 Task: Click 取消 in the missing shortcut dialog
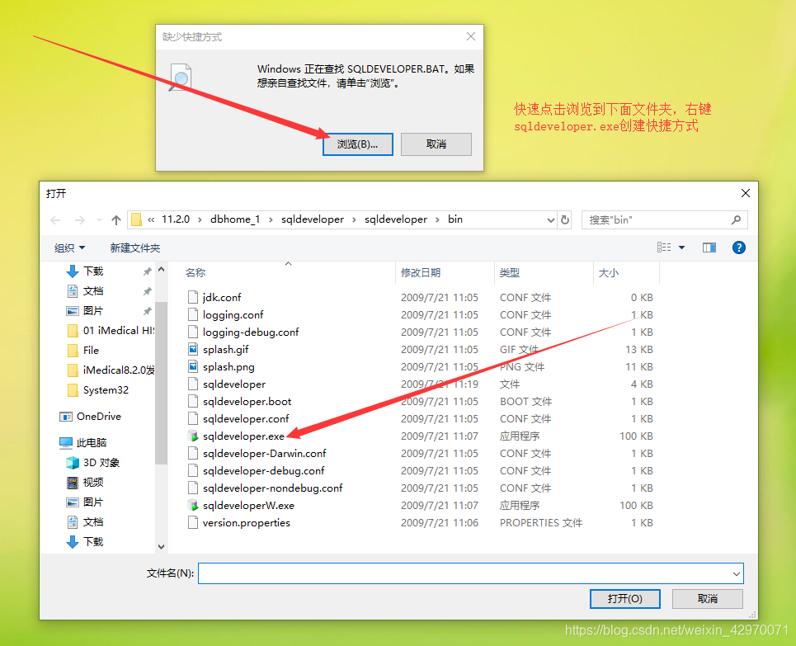point(436,144)
